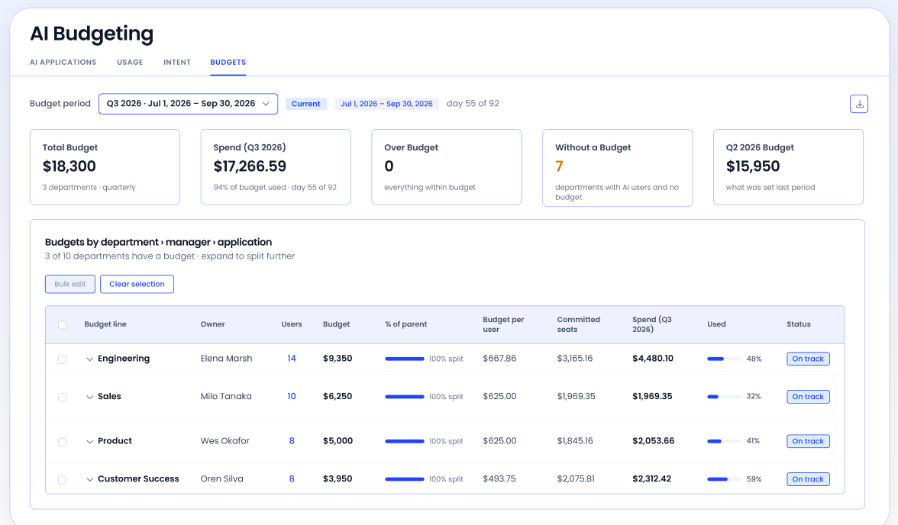Image resolution: width=898 pixels, height=525 pixels.
Task: Click the Budget per user column header
Action: [x=503, y=324]
